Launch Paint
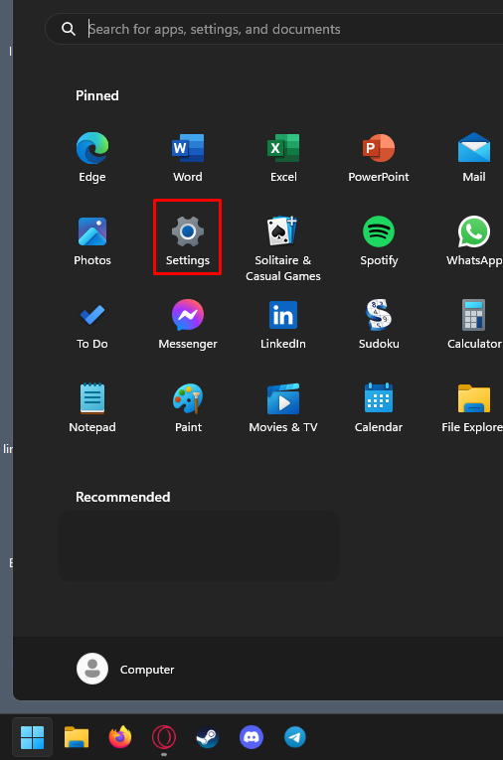Image resolution: width=503 pixels, height=760 pixels. tap(188, 407)
